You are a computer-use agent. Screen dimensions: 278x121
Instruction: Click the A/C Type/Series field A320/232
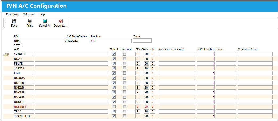[77, 41]
